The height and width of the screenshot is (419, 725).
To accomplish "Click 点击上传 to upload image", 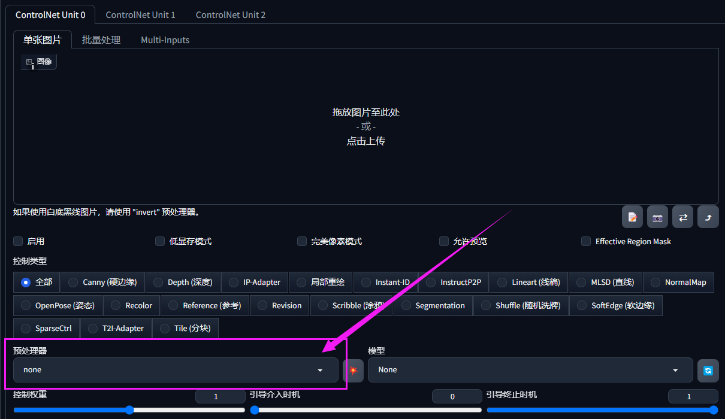I will pyautogui.click(x=365, y=141).
